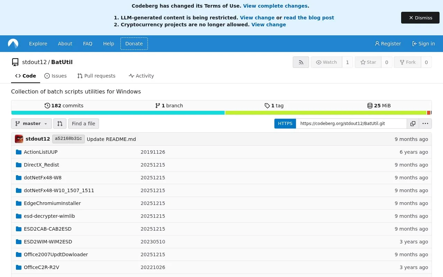The image size is (443, 277).
Task: Open the more clone options menu
Action: pyautogui.click(x=425, y=124)
